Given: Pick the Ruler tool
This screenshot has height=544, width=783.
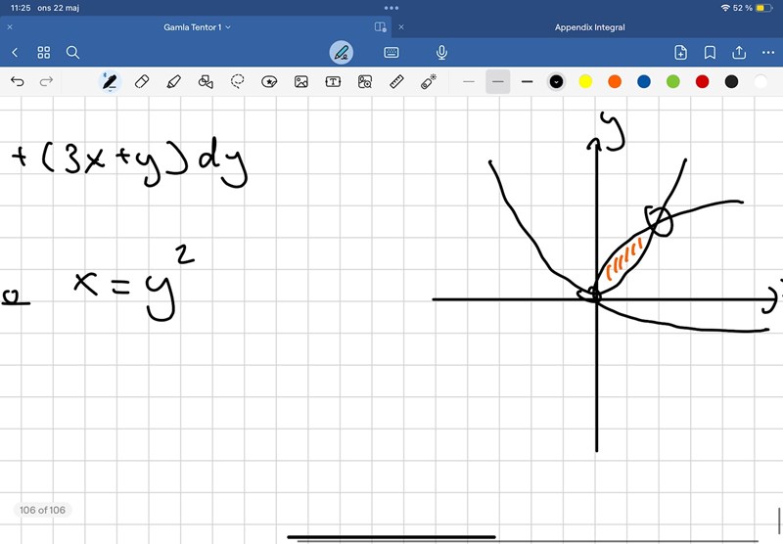Looking at the screenshot, I should click(396, 82).
